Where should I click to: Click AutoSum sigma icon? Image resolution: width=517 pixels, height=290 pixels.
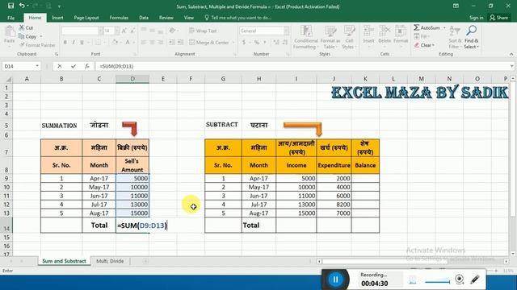point(417,27)
